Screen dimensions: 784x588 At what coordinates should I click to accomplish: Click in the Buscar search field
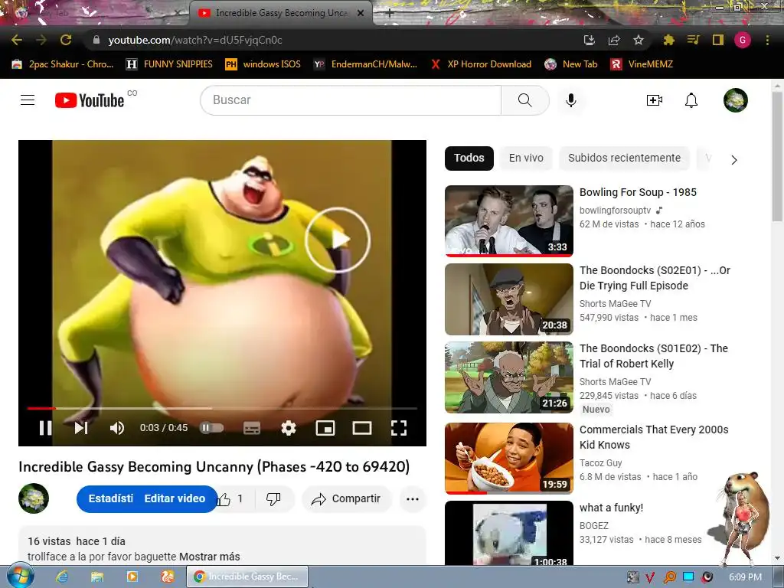pyautogui.click(x=351, y=100)
